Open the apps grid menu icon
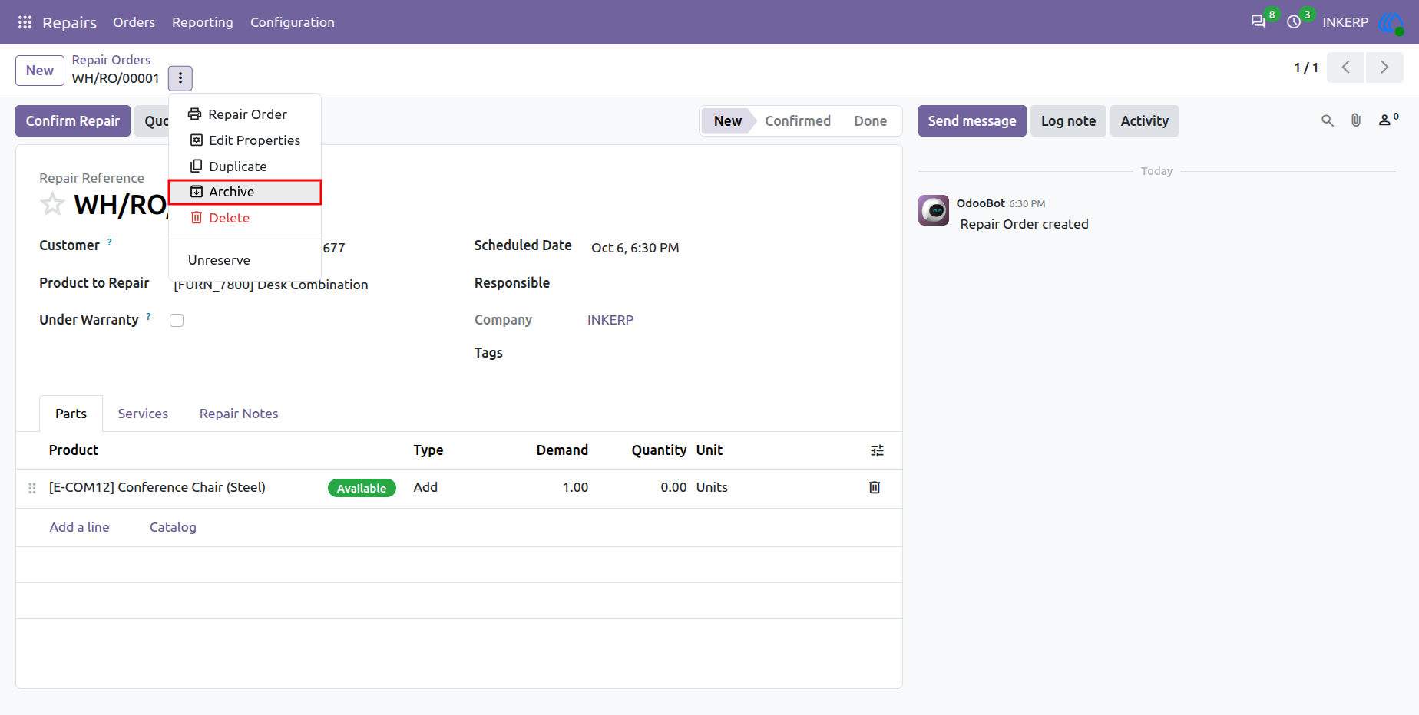The image size is (1419, 715). click(x=25, y=22)
